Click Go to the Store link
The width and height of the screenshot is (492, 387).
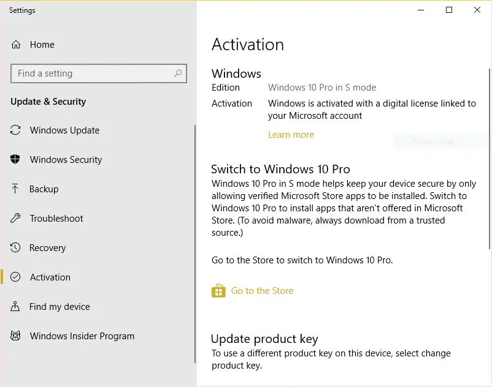pos(262,291)
